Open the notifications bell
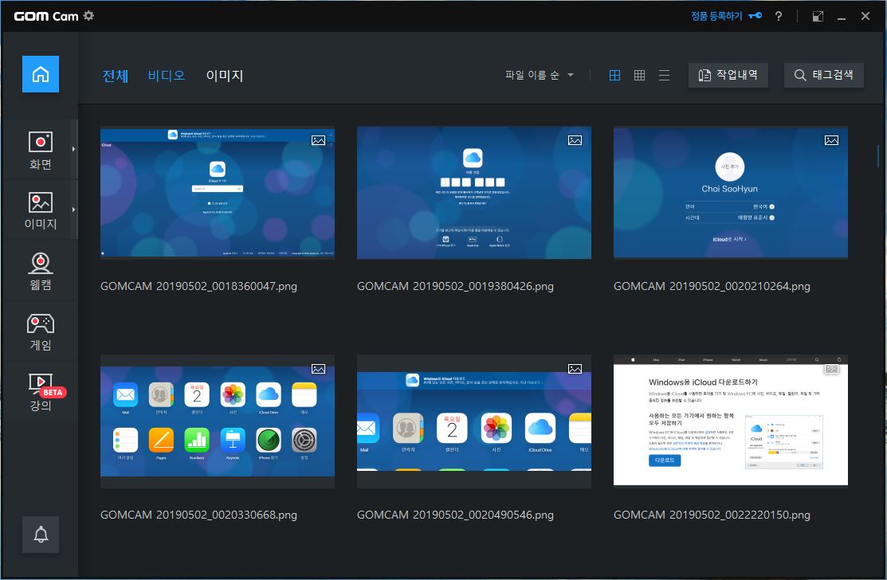887x580 pixels. [40, 535]
